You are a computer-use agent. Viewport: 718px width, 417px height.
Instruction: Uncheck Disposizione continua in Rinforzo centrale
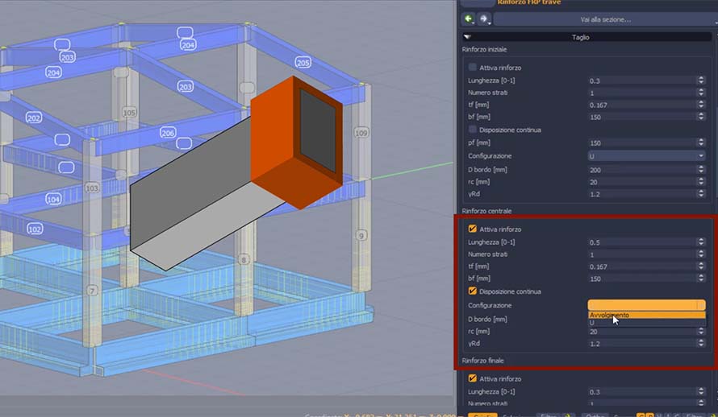(x=473, y=291)
